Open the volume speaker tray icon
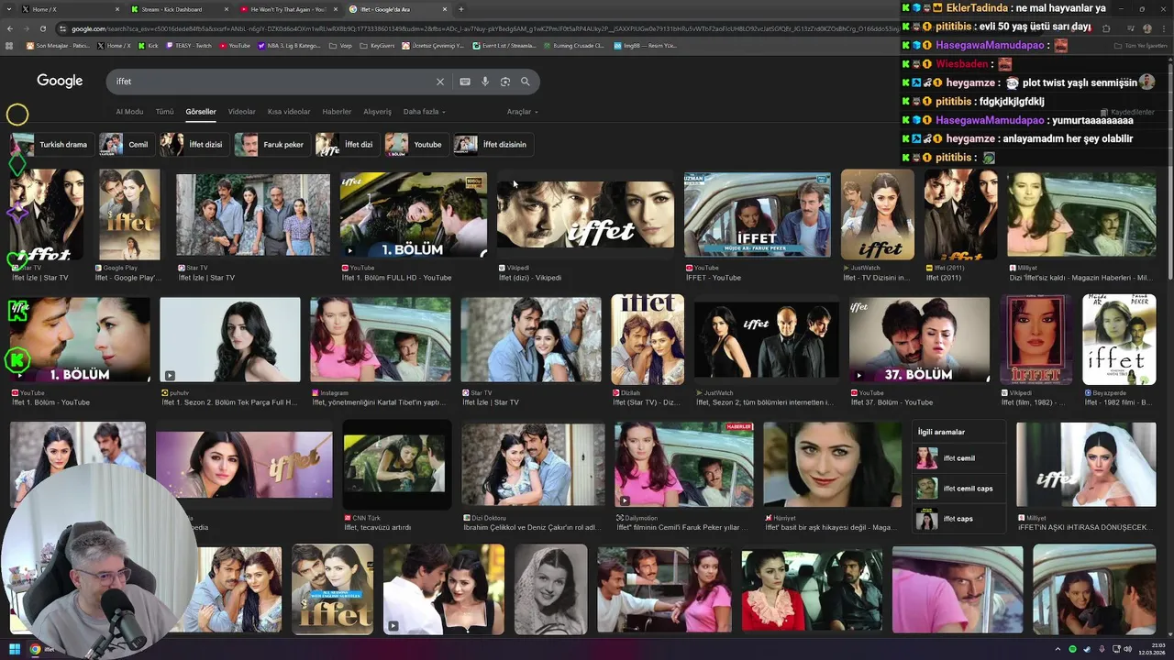 pyautogui.click(x=1128, y=649)
